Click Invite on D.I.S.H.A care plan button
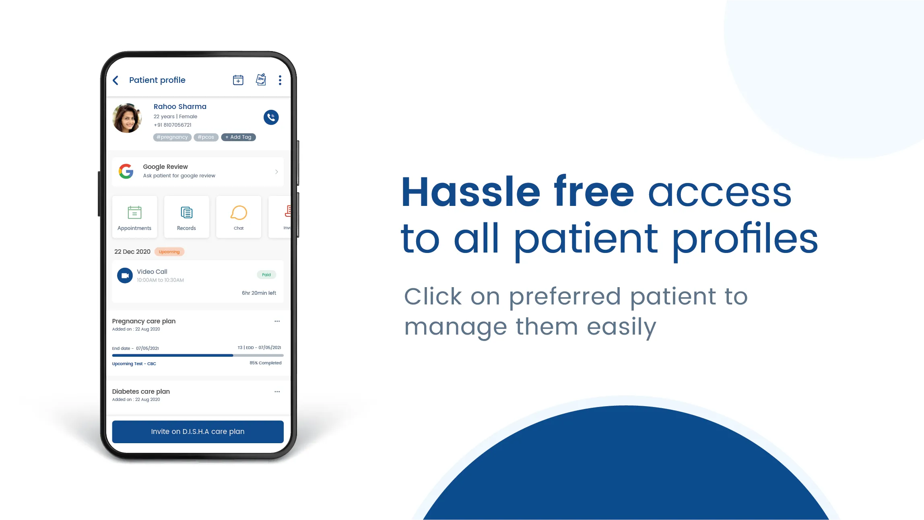This screenshot has width=924, height=520. pos(197,431)
